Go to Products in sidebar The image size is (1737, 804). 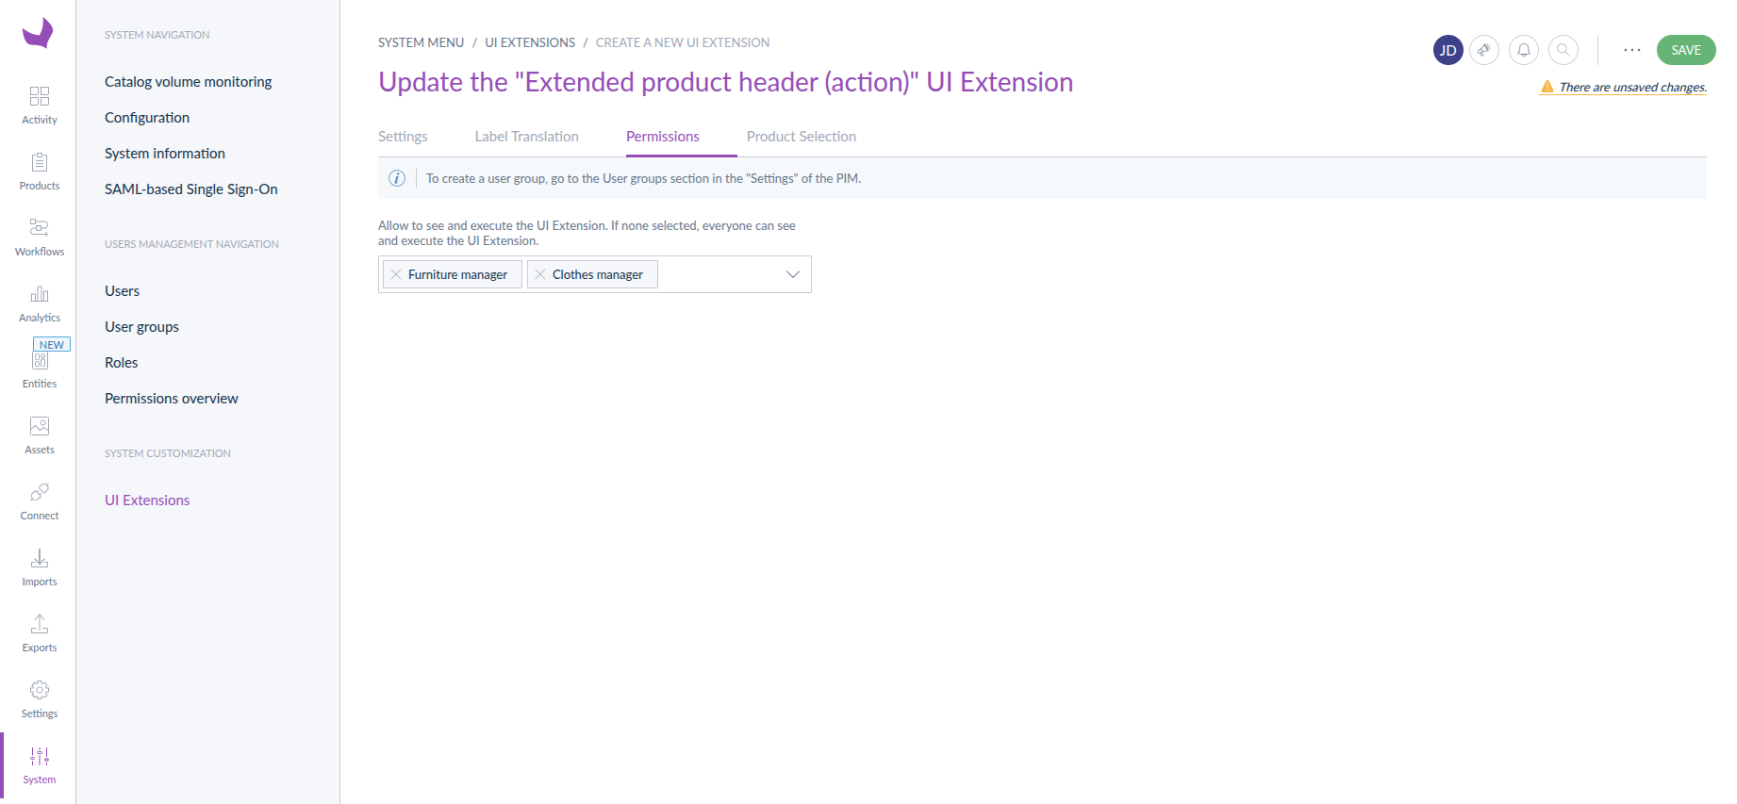point(40,170)
